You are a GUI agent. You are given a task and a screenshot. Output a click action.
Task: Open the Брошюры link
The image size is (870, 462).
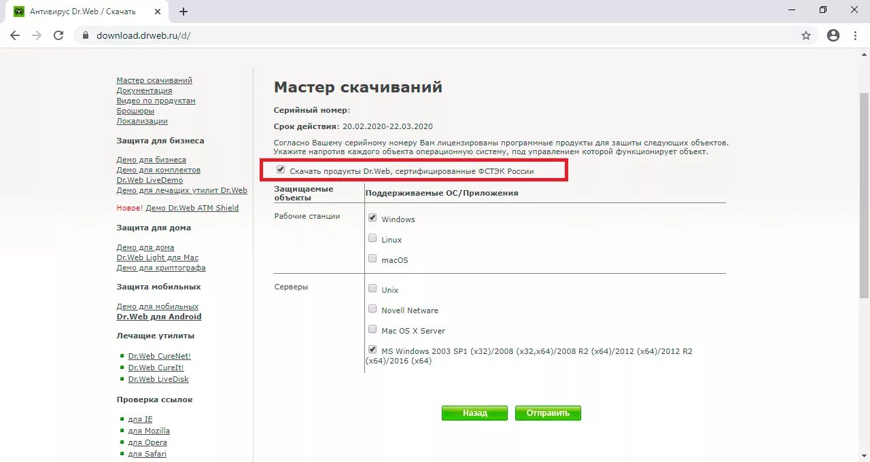(x=135, y=111)
